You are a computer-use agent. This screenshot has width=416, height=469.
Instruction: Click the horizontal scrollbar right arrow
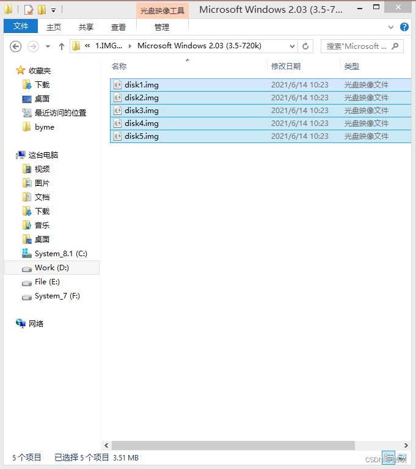406,445
